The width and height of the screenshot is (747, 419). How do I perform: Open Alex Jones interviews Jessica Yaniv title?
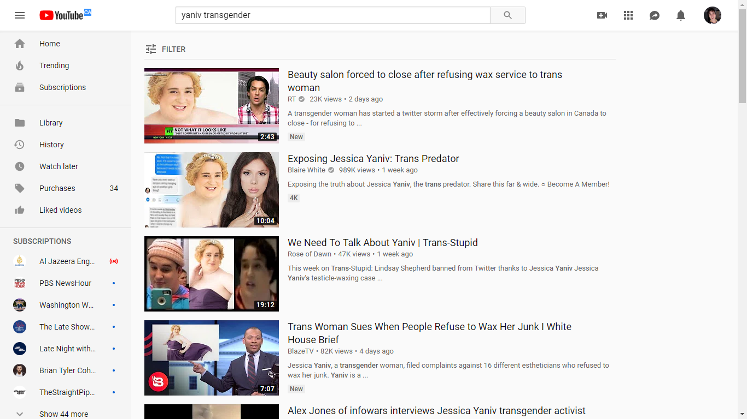pyautogui.click(x=436, y=411)
